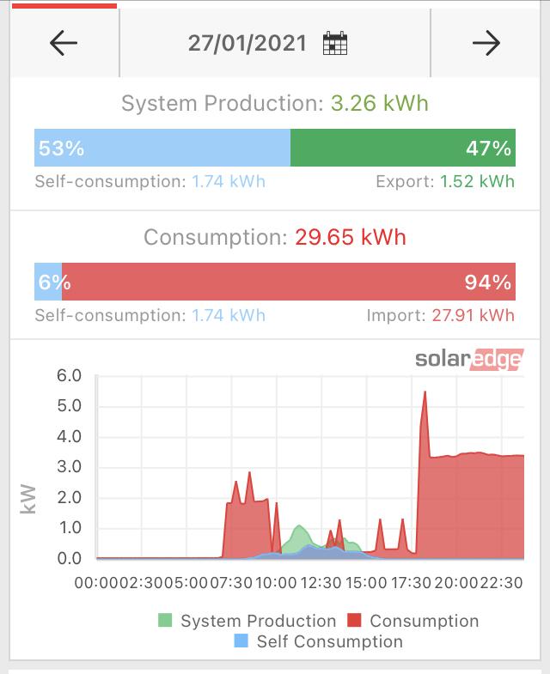This screenshot has width=550, height=674.
Task: Select the 94% red import bar
Action: (289, 282)
